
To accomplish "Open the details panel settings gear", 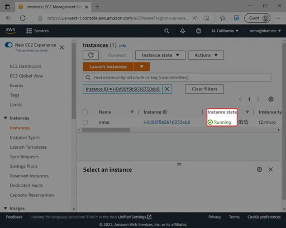I will [259, 169].
